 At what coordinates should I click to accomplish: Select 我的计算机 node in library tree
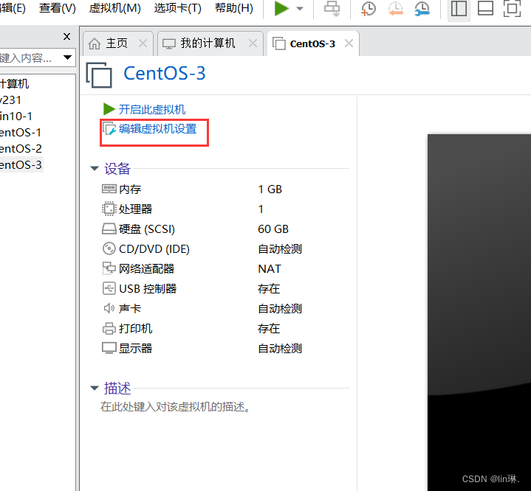pos(15,83)
